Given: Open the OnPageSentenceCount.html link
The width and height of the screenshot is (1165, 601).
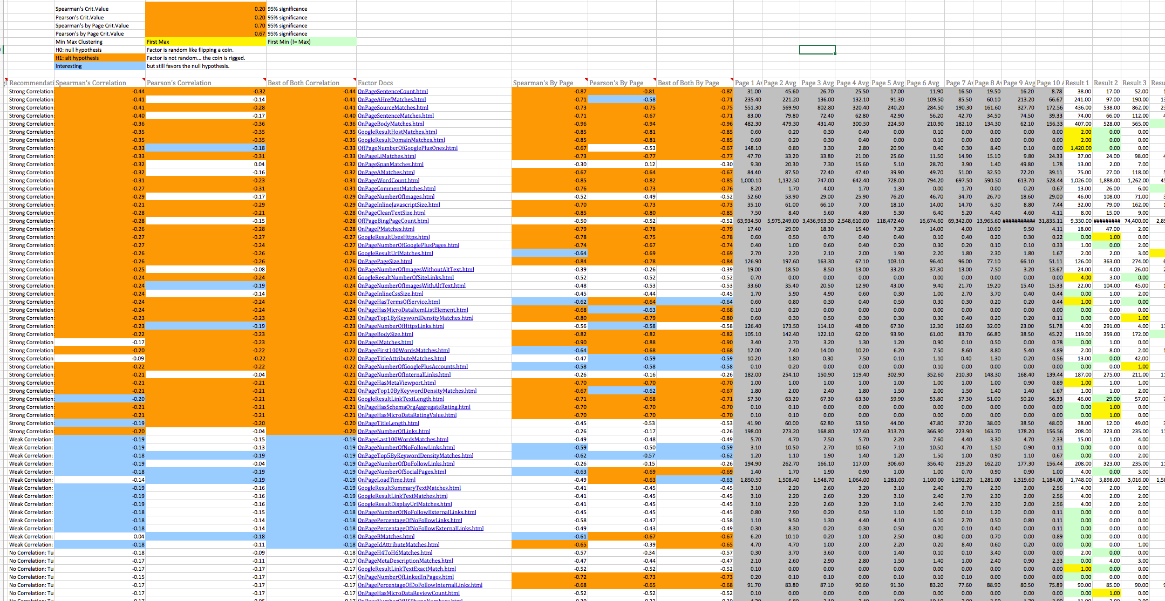Looking at the screenshot, I should pos(392,91).
